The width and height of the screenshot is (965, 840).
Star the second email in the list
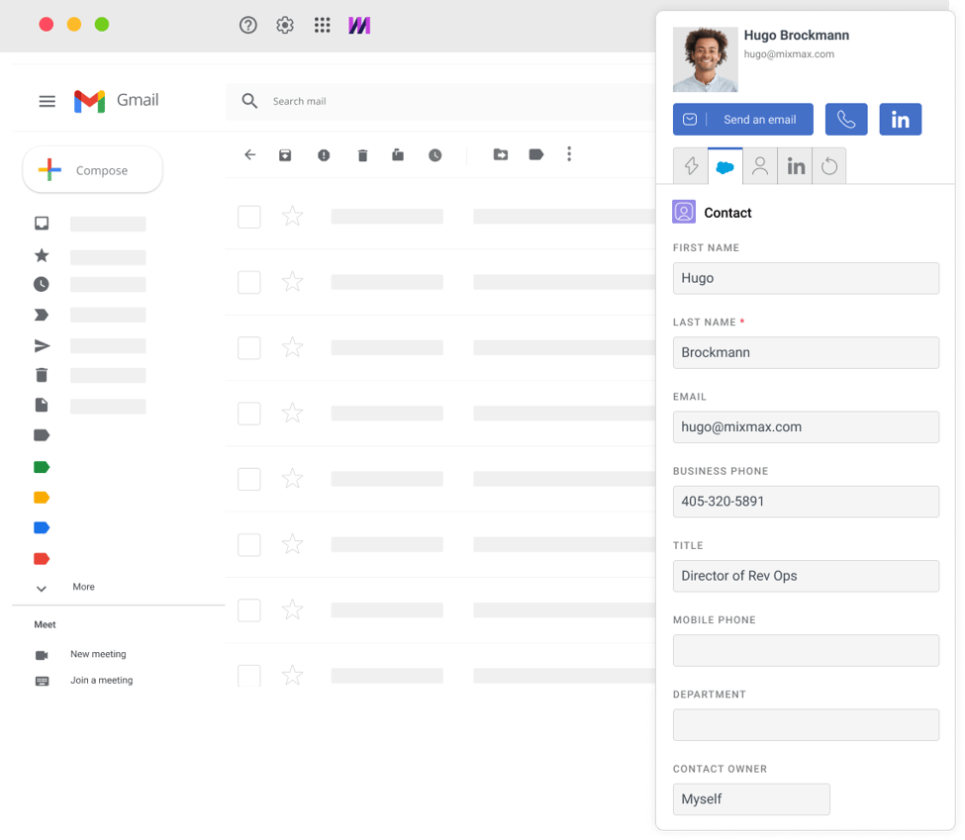292,282
